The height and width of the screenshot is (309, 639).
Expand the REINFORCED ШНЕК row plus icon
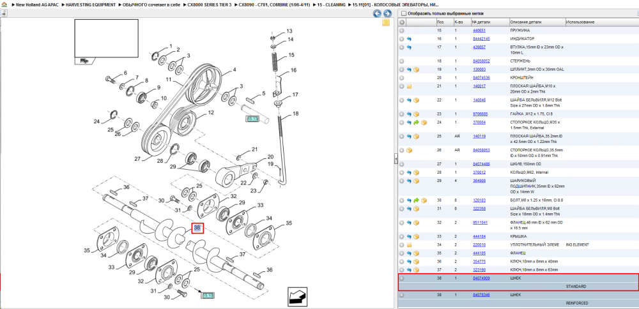tap(402, 295)
